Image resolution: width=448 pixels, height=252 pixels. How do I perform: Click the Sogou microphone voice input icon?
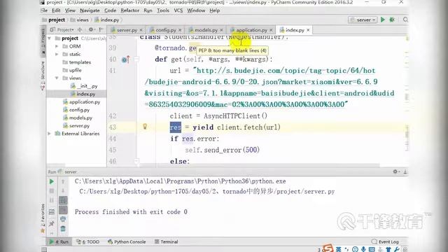(363, 249)
